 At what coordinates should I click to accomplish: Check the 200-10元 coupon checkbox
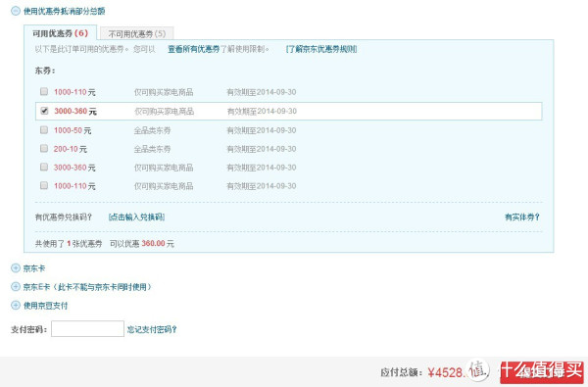point(44,149)
